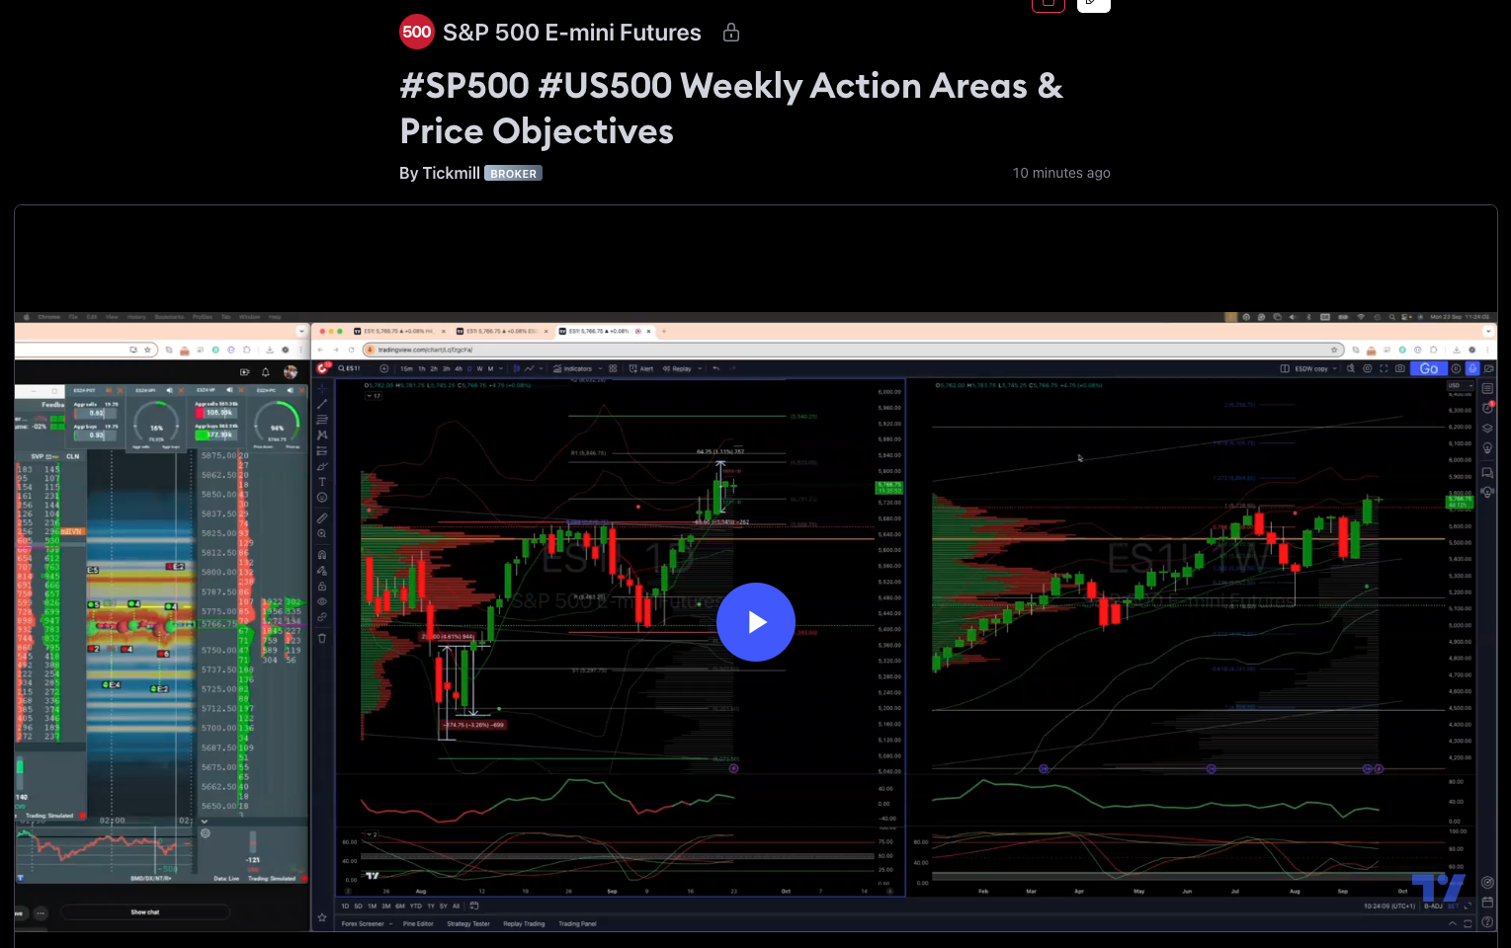Select the 15m timeframe in the video frame
The height and width of the screenshot is (948, 1511).
[x=406, y=368]
